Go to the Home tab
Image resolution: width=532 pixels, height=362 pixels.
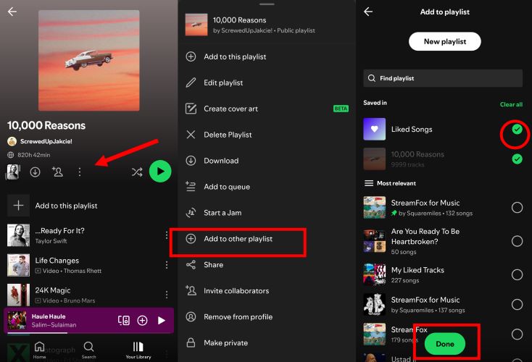click(39, 350)
